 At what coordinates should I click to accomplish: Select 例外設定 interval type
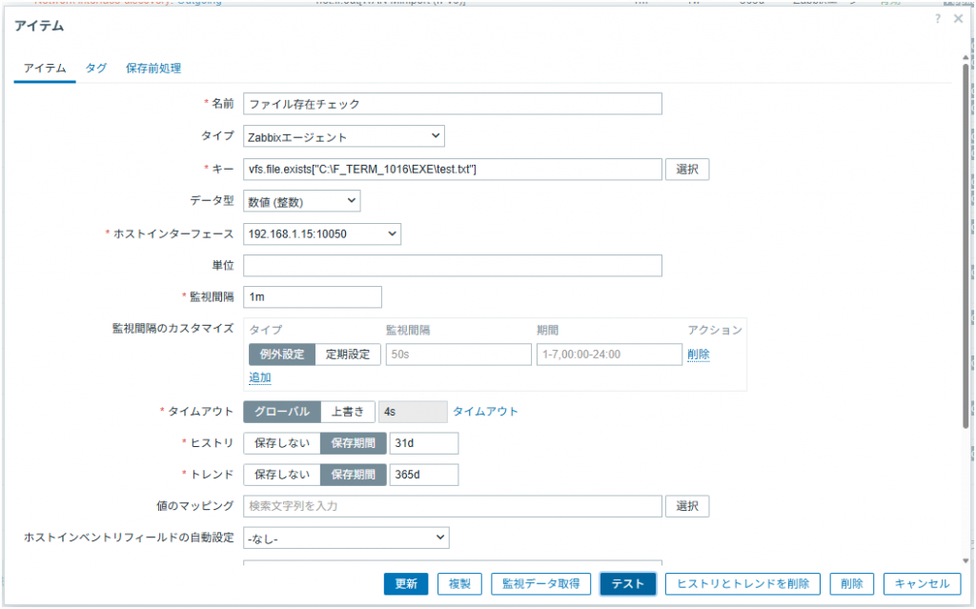point(281,355)
